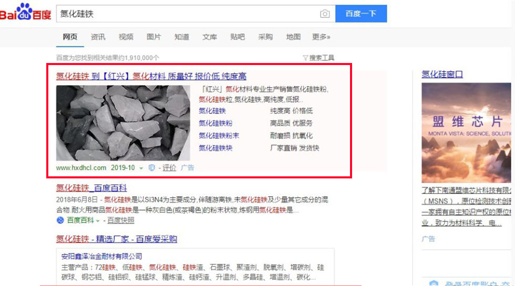515x286 pixels.
Task: Click the gray rocks product thumbnail
Action: click(123, 123)
